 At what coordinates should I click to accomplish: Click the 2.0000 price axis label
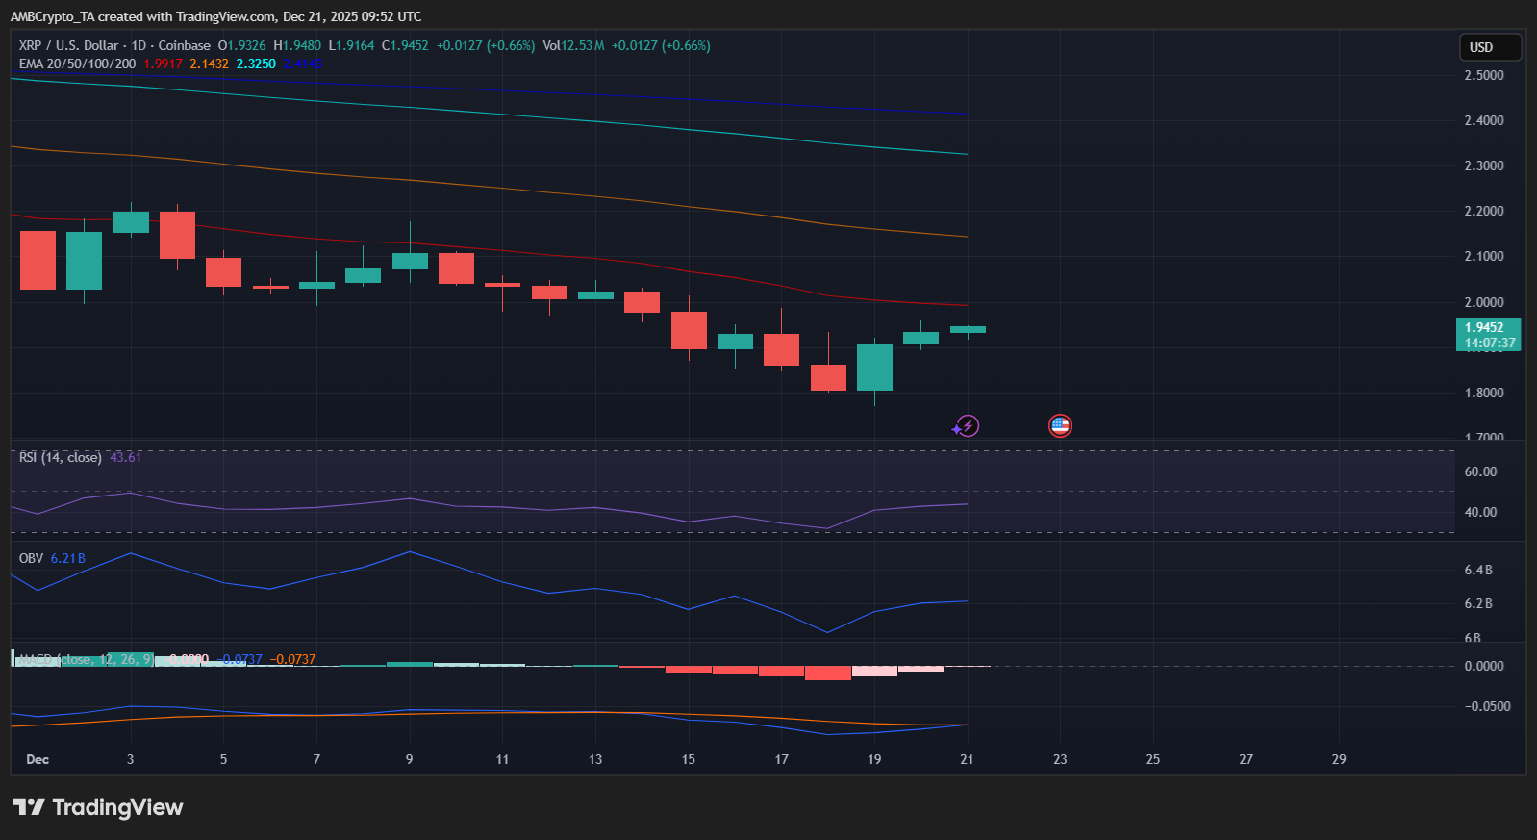(1484, 302)
